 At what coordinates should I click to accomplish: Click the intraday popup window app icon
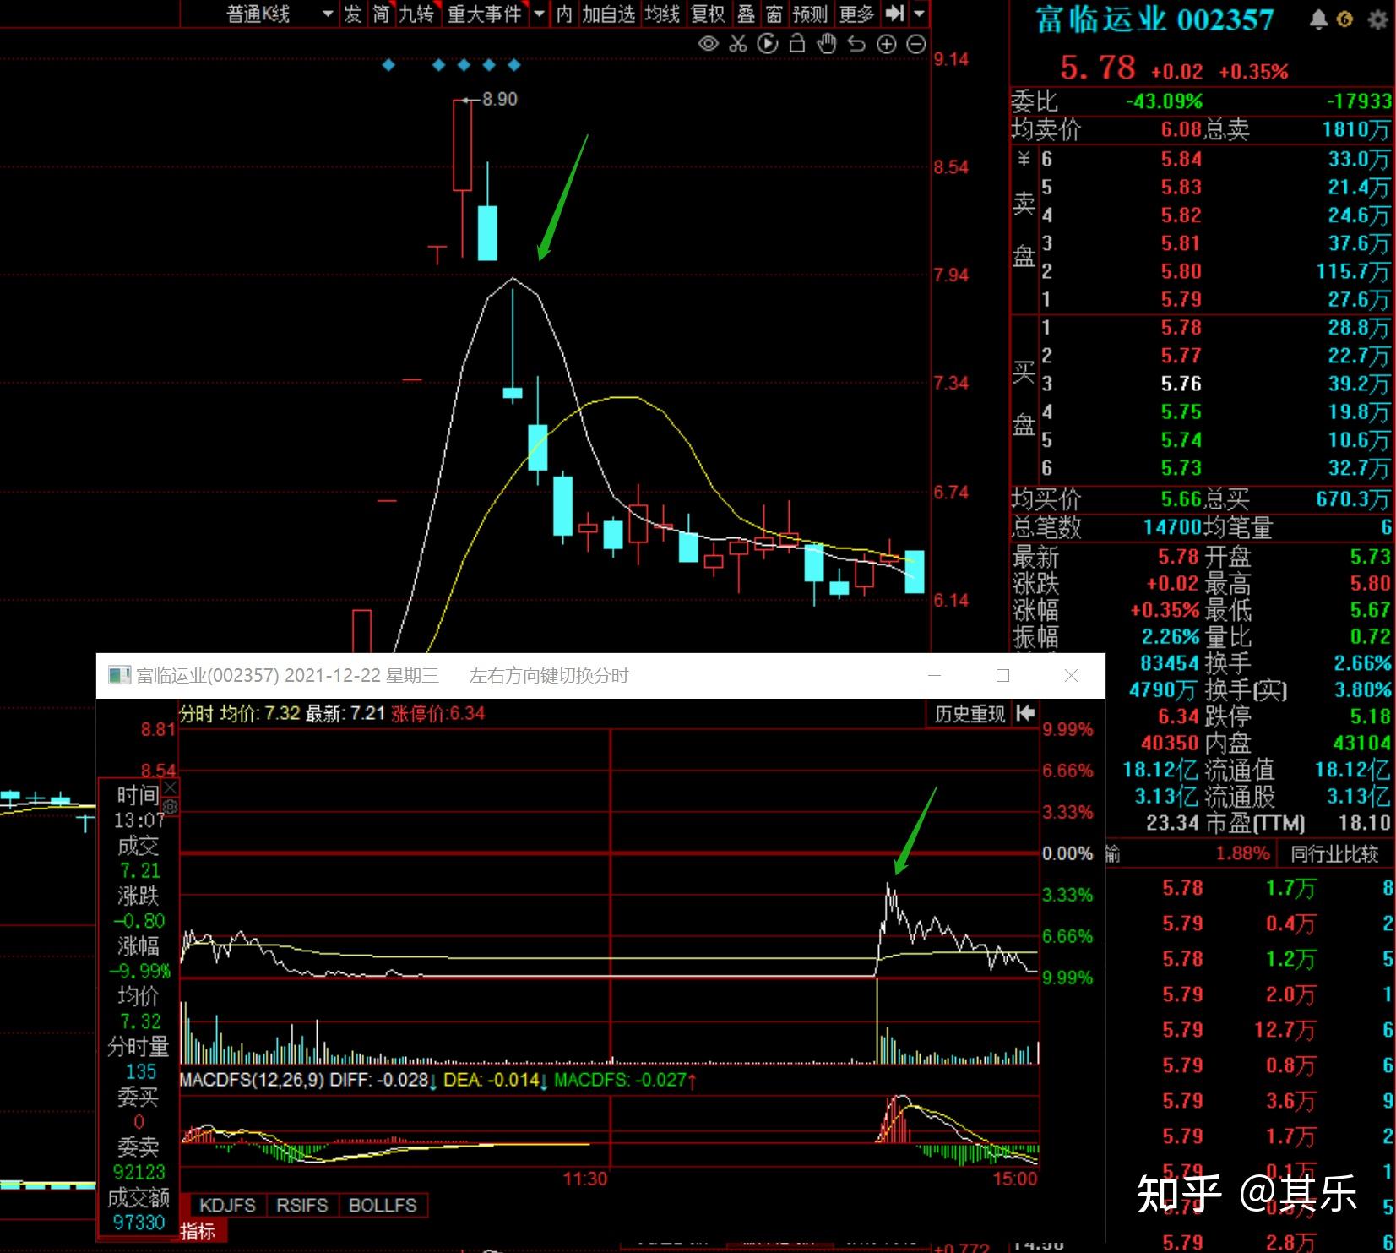pyautogui.click(x=120, y=675)
